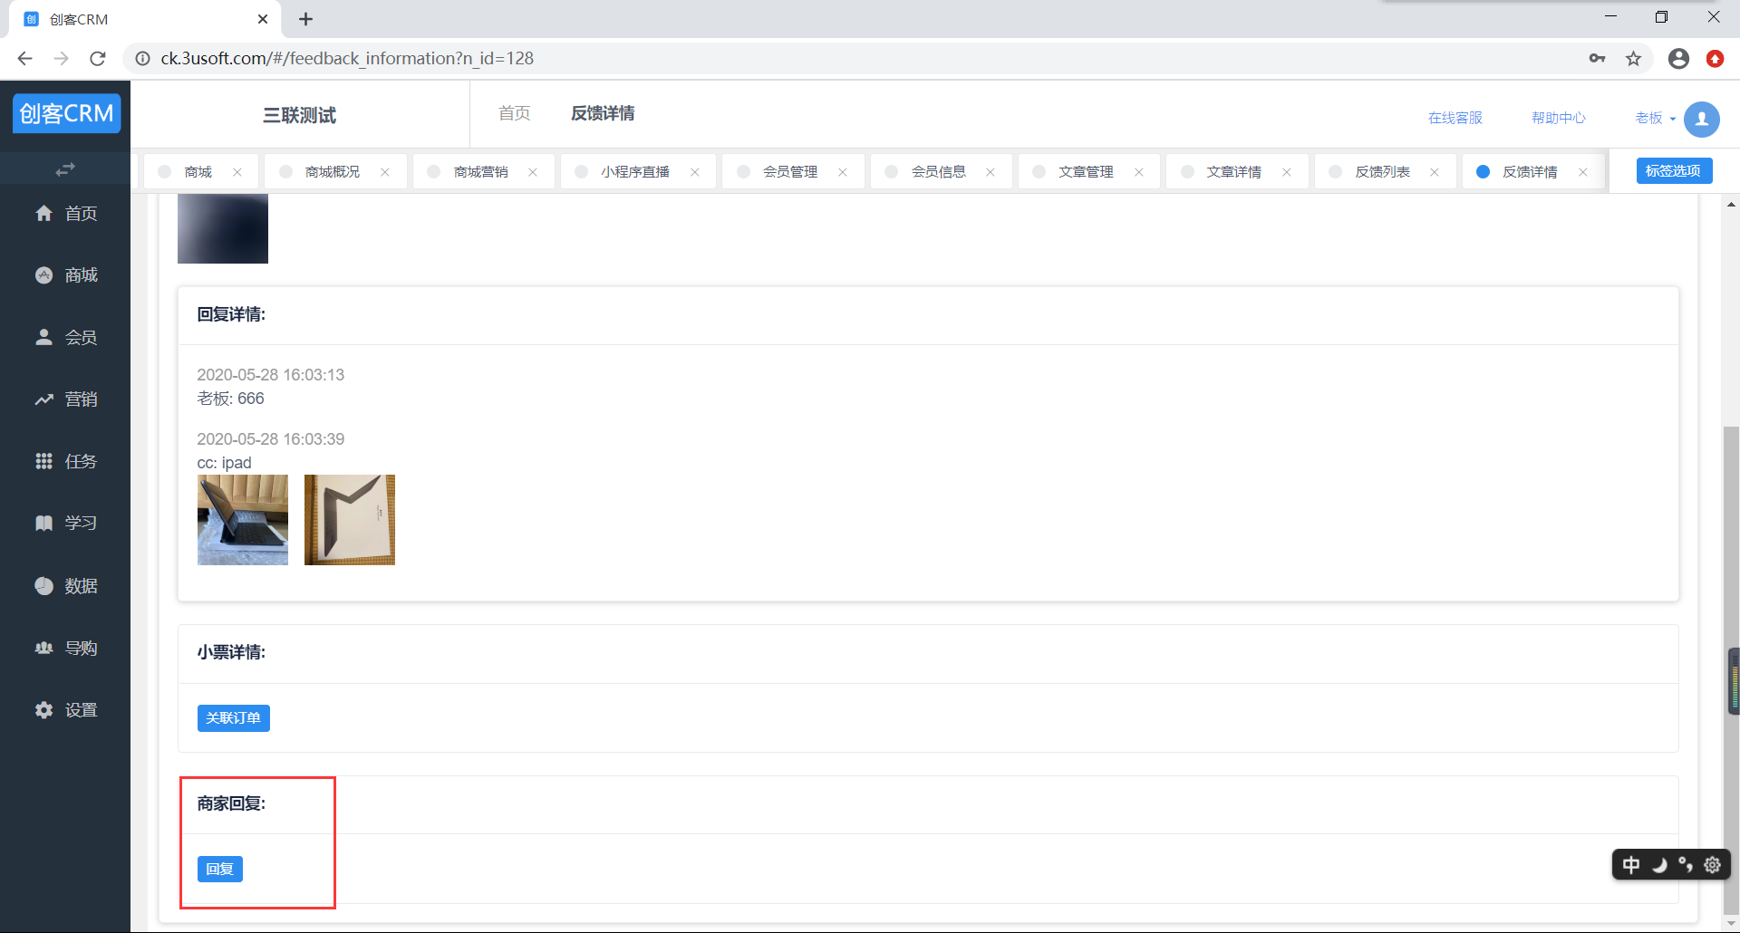Click the scrollbar down arrow
The height and width of the screenshot is (933, 1740).
tap(1731, 924)
